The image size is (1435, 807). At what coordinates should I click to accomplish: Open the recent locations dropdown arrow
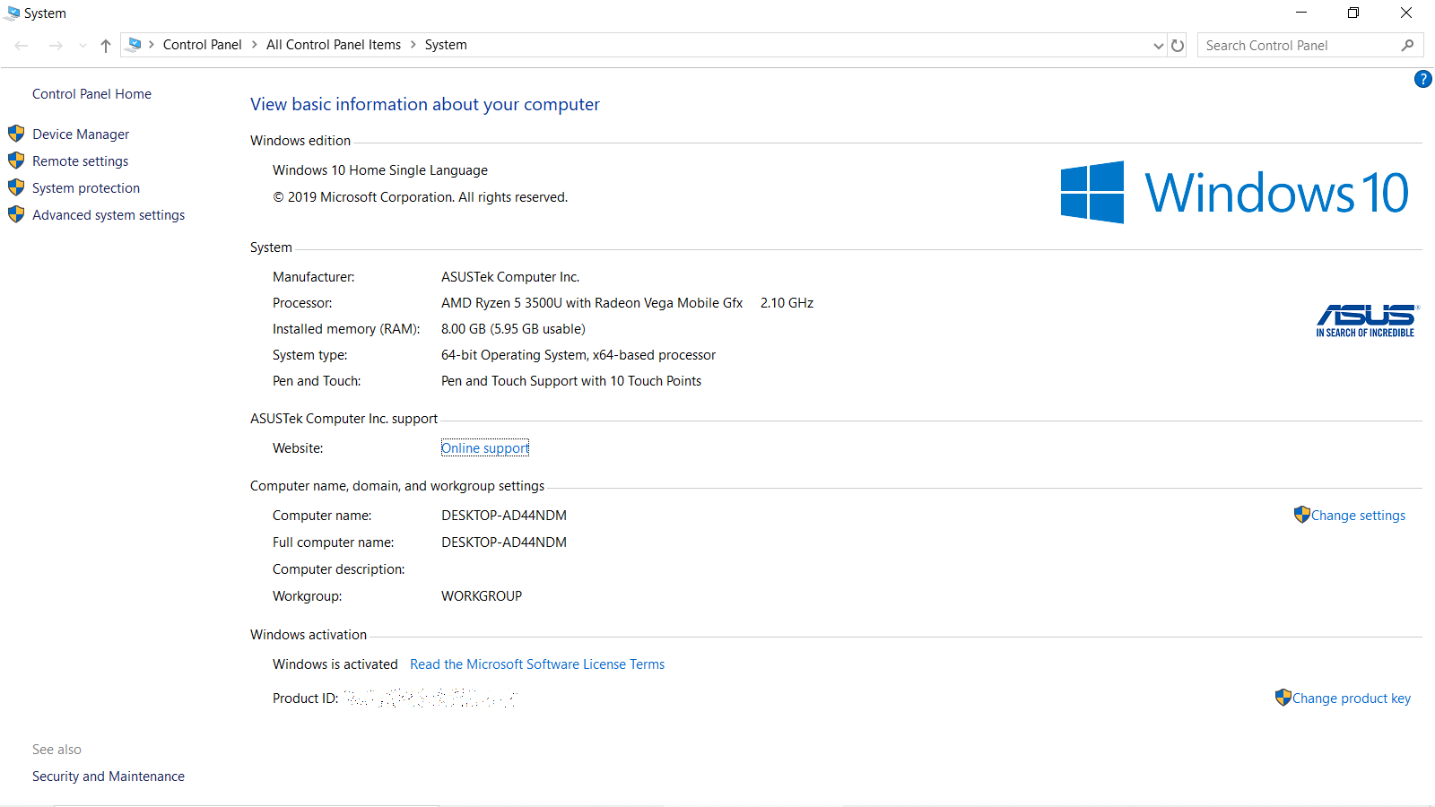click(x=83, y=46)
